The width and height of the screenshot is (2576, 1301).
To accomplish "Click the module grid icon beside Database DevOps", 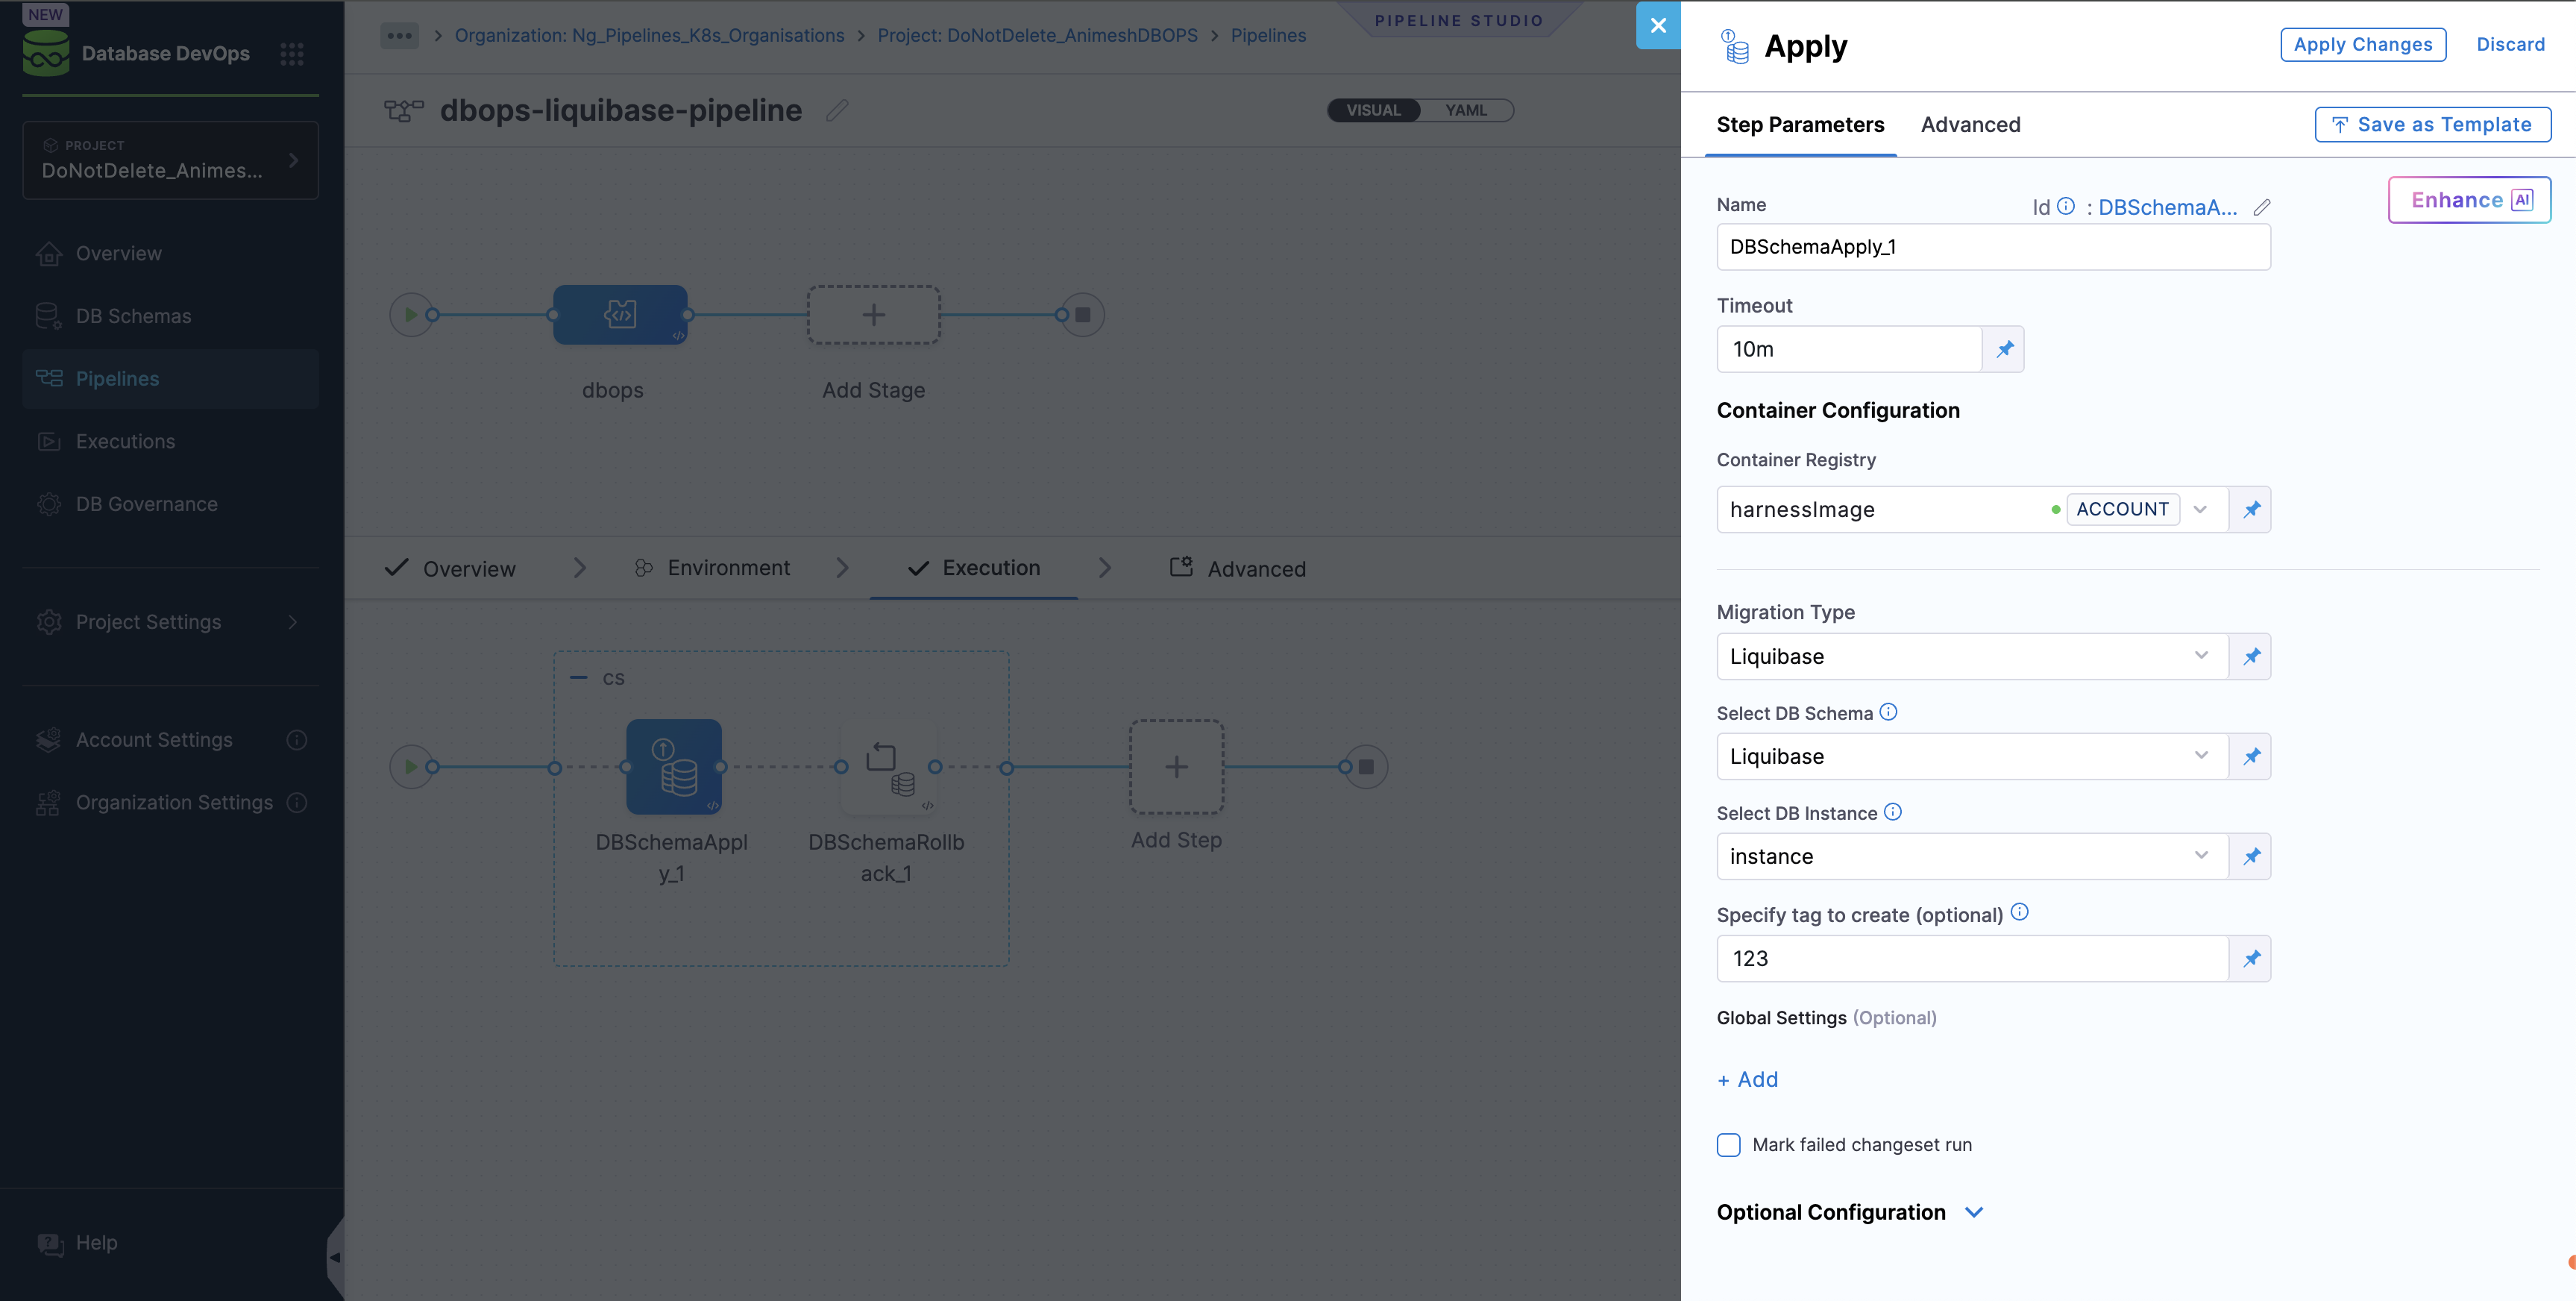I will pos(291,54).
